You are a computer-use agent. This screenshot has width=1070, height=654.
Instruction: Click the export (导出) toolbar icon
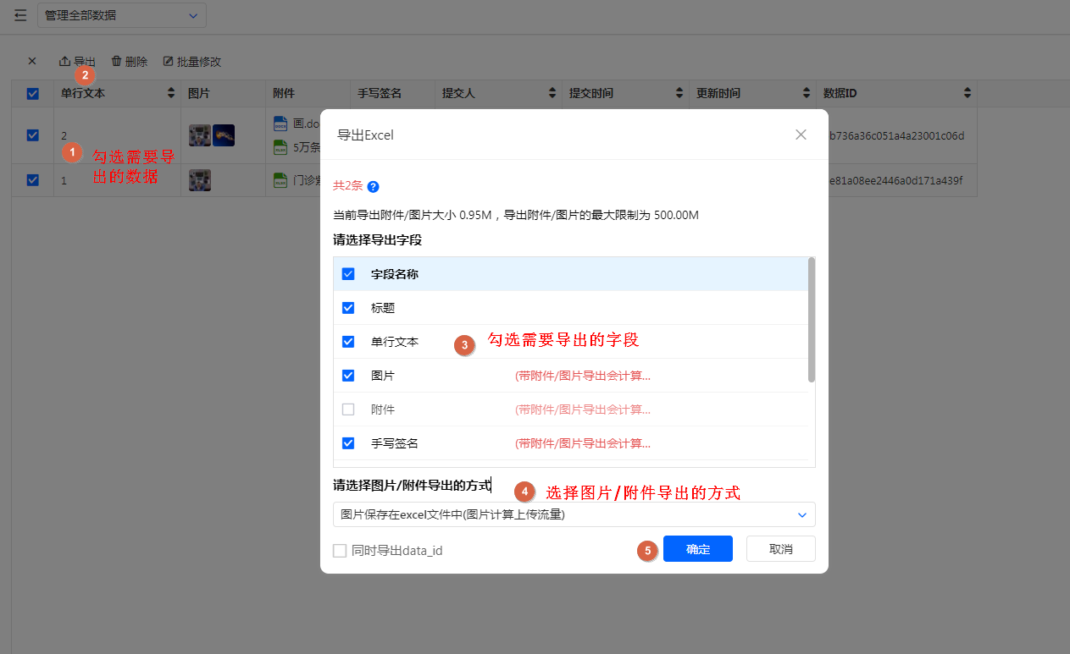click(x=64, y=62)
